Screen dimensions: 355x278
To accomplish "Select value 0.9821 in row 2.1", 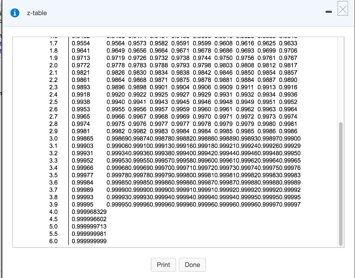I will (x=81, y=73).
